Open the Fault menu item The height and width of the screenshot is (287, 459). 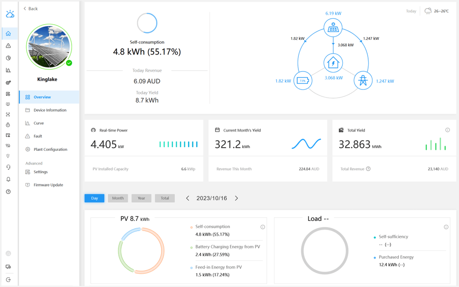point(39,136)
